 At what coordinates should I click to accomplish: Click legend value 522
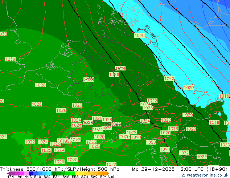(47, 177)
